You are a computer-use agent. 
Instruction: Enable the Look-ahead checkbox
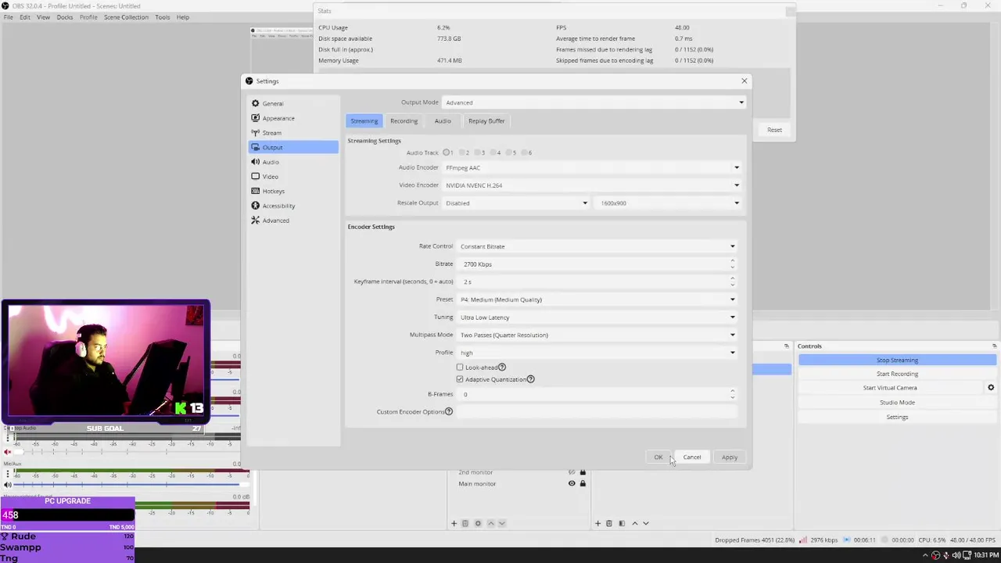(x=460, y=368)
